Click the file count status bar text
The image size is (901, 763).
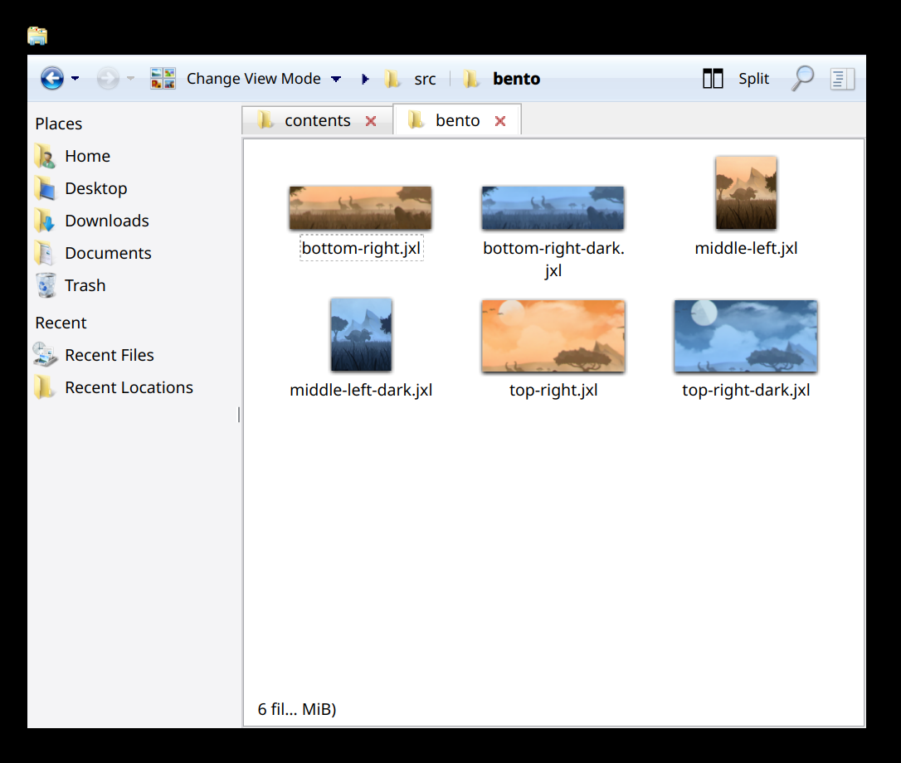coord(296,710)
